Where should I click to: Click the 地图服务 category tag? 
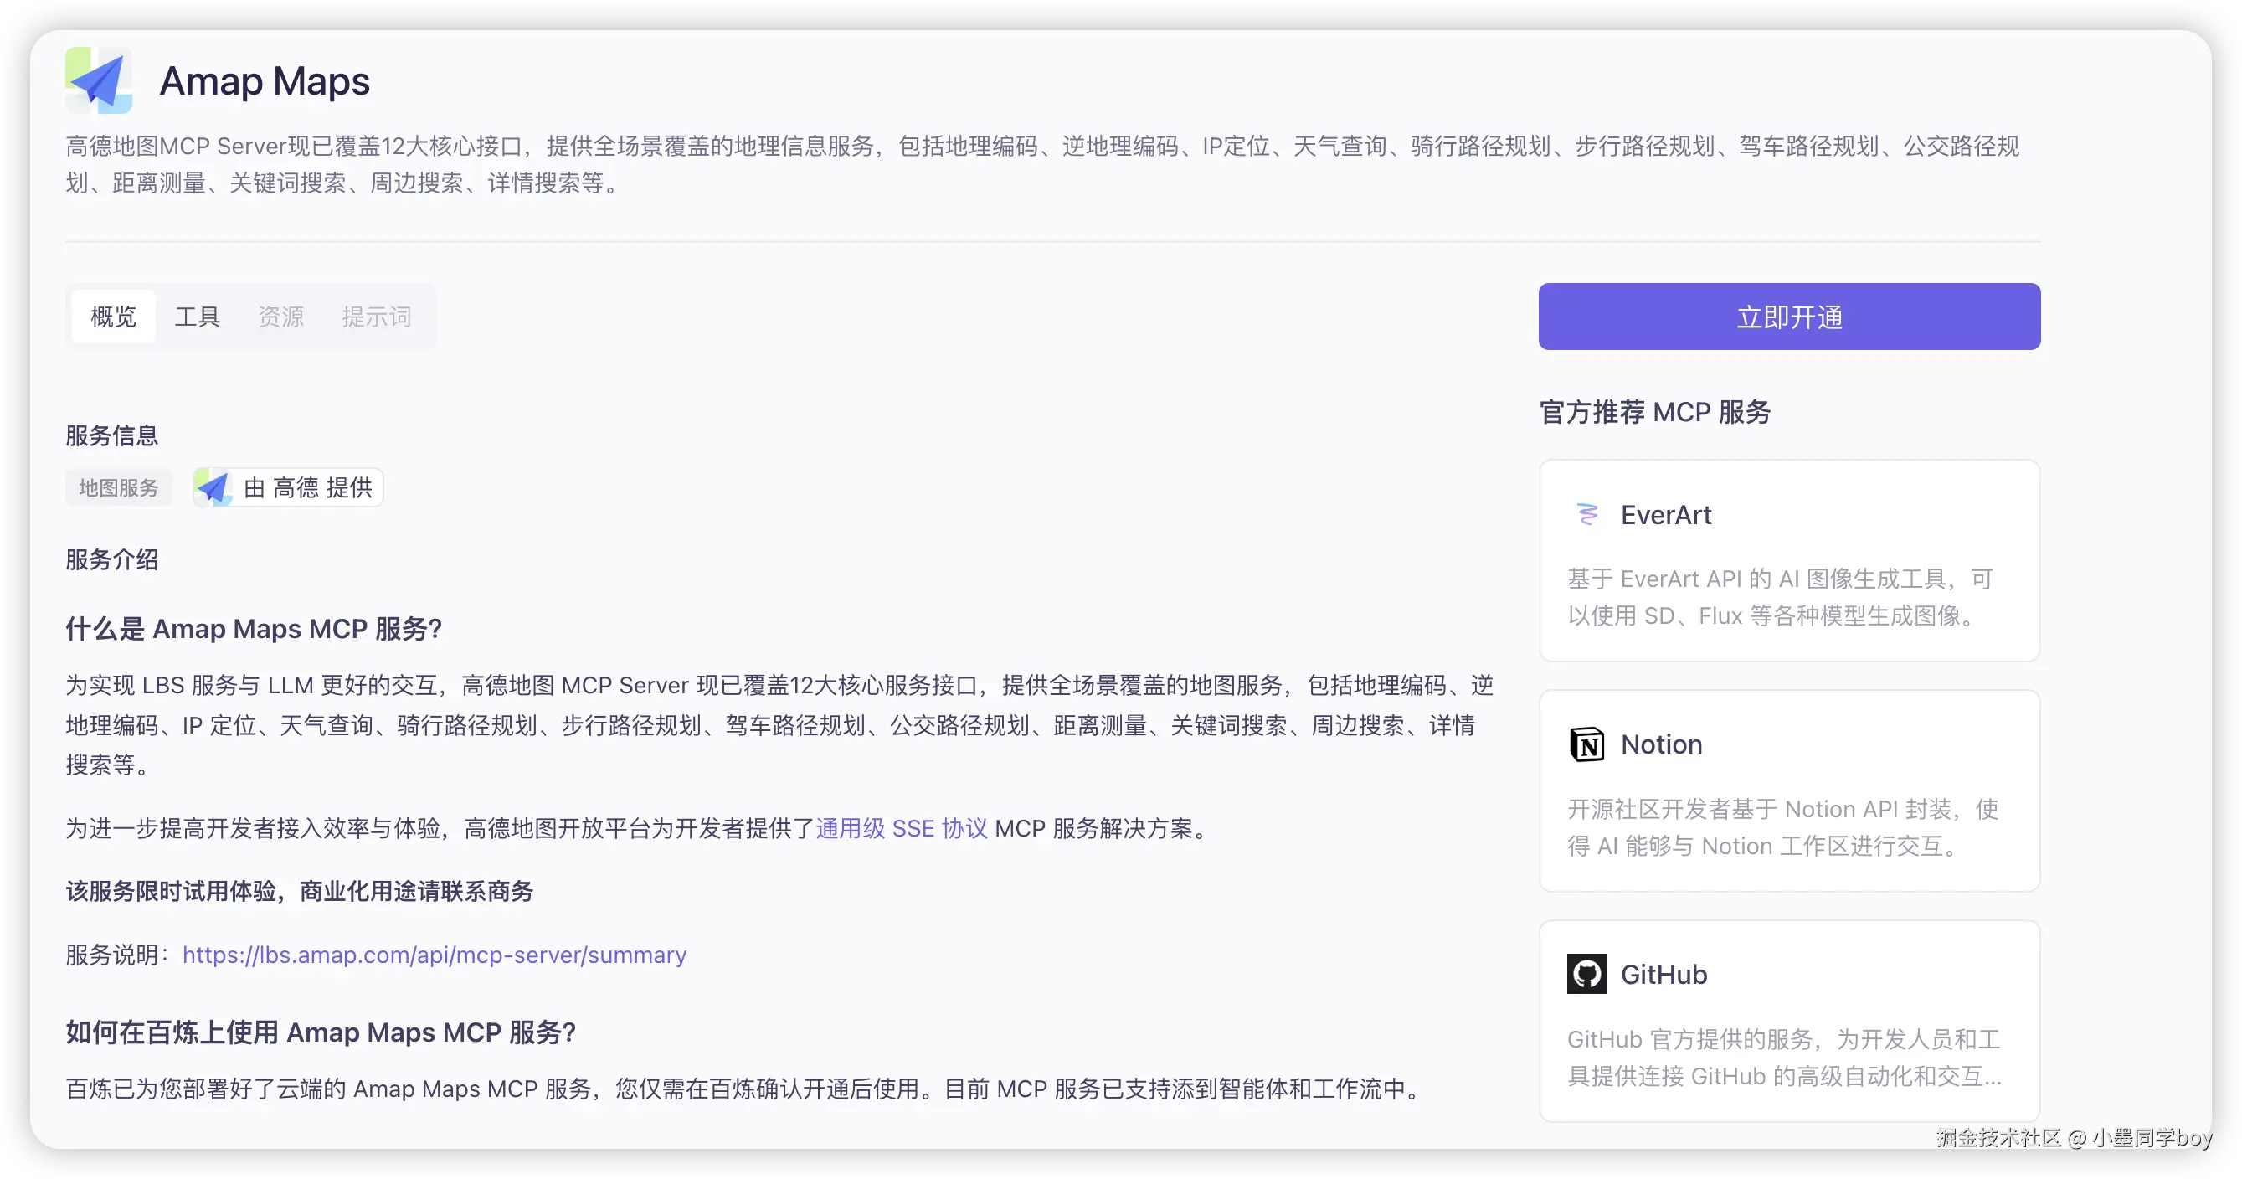(119, 487)
